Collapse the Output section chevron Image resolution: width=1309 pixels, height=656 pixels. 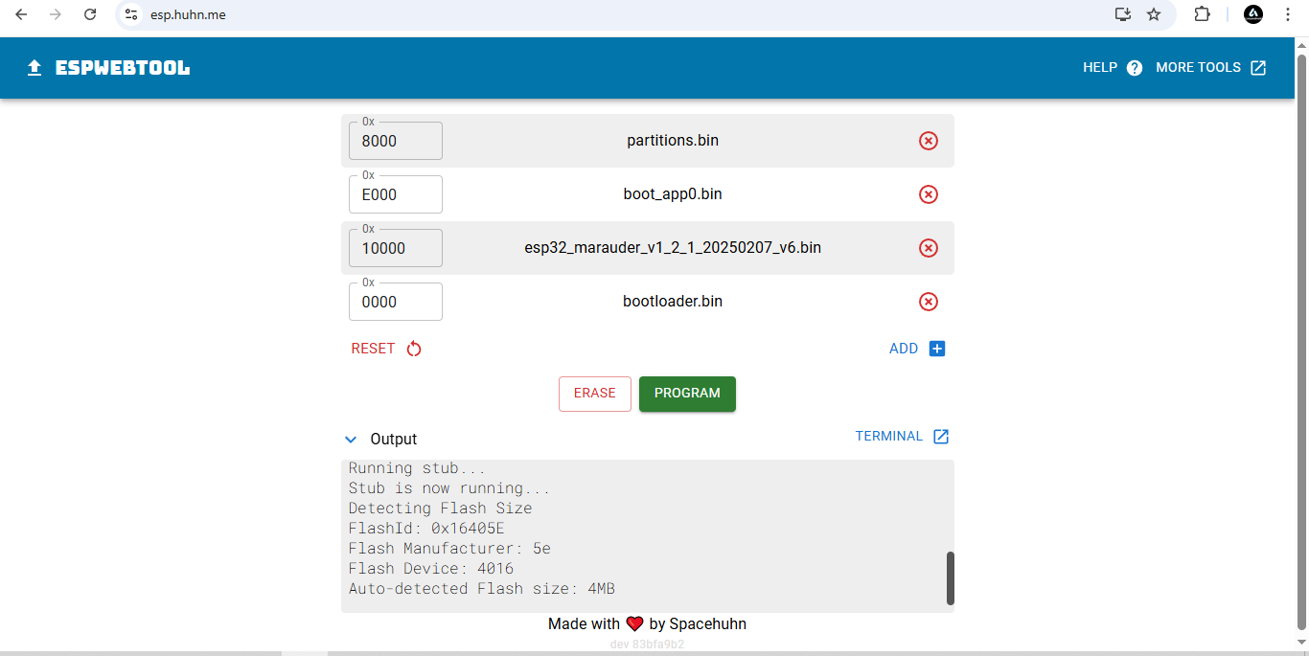tap(350, 440)
